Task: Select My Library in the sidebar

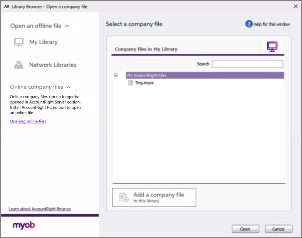Action: [43, 42]
